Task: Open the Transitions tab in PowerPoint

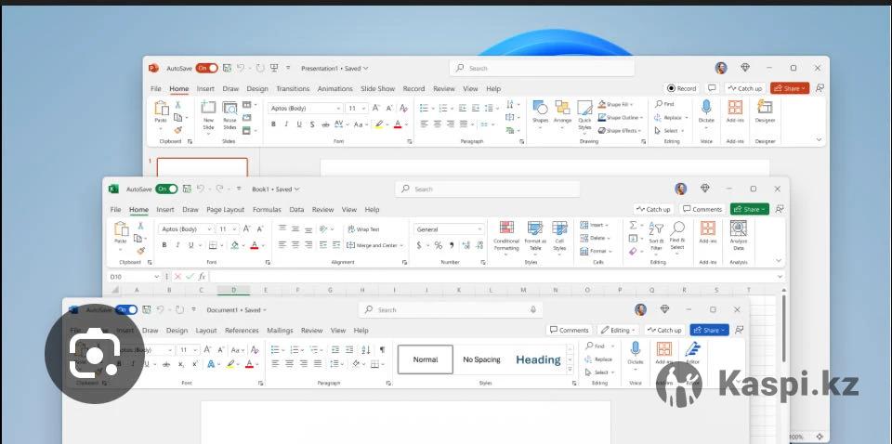Action: point(293,89)
